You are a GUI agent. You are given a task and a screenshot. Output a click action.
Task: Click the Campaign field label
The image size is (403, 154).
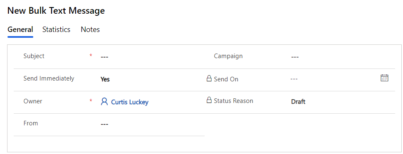point(228,56)
